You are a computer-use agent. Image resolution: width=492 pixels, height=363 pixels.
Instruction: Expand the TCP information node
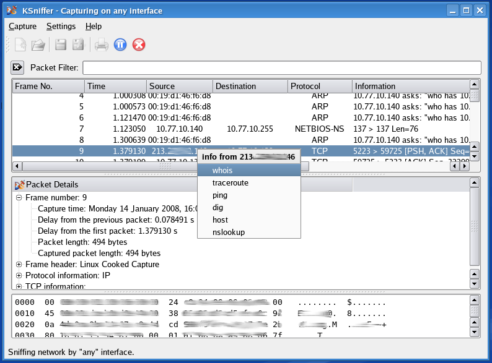pos(19,286)
